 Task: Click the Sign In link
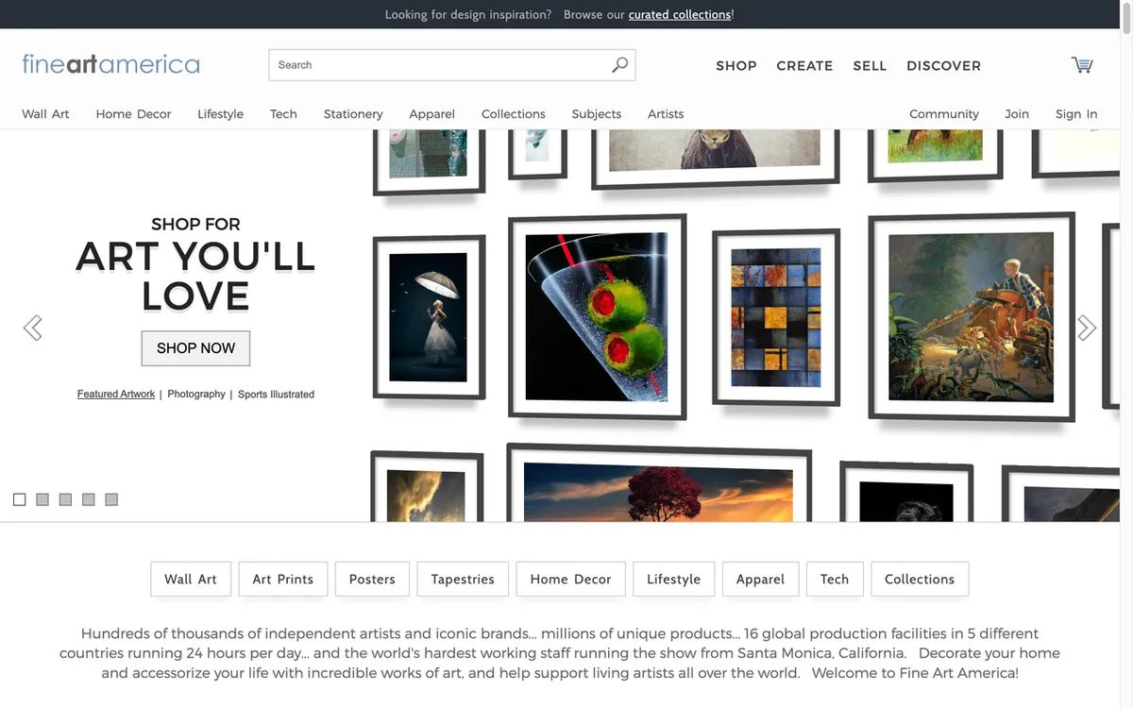[x=1076, y=114]
